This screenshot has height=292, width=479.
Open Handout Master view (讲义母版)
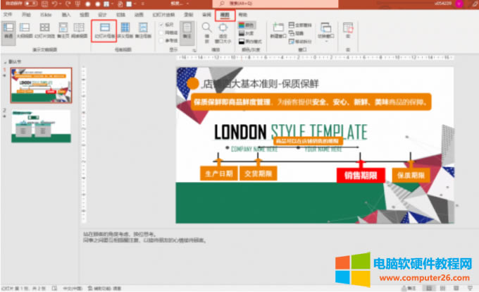126,31
